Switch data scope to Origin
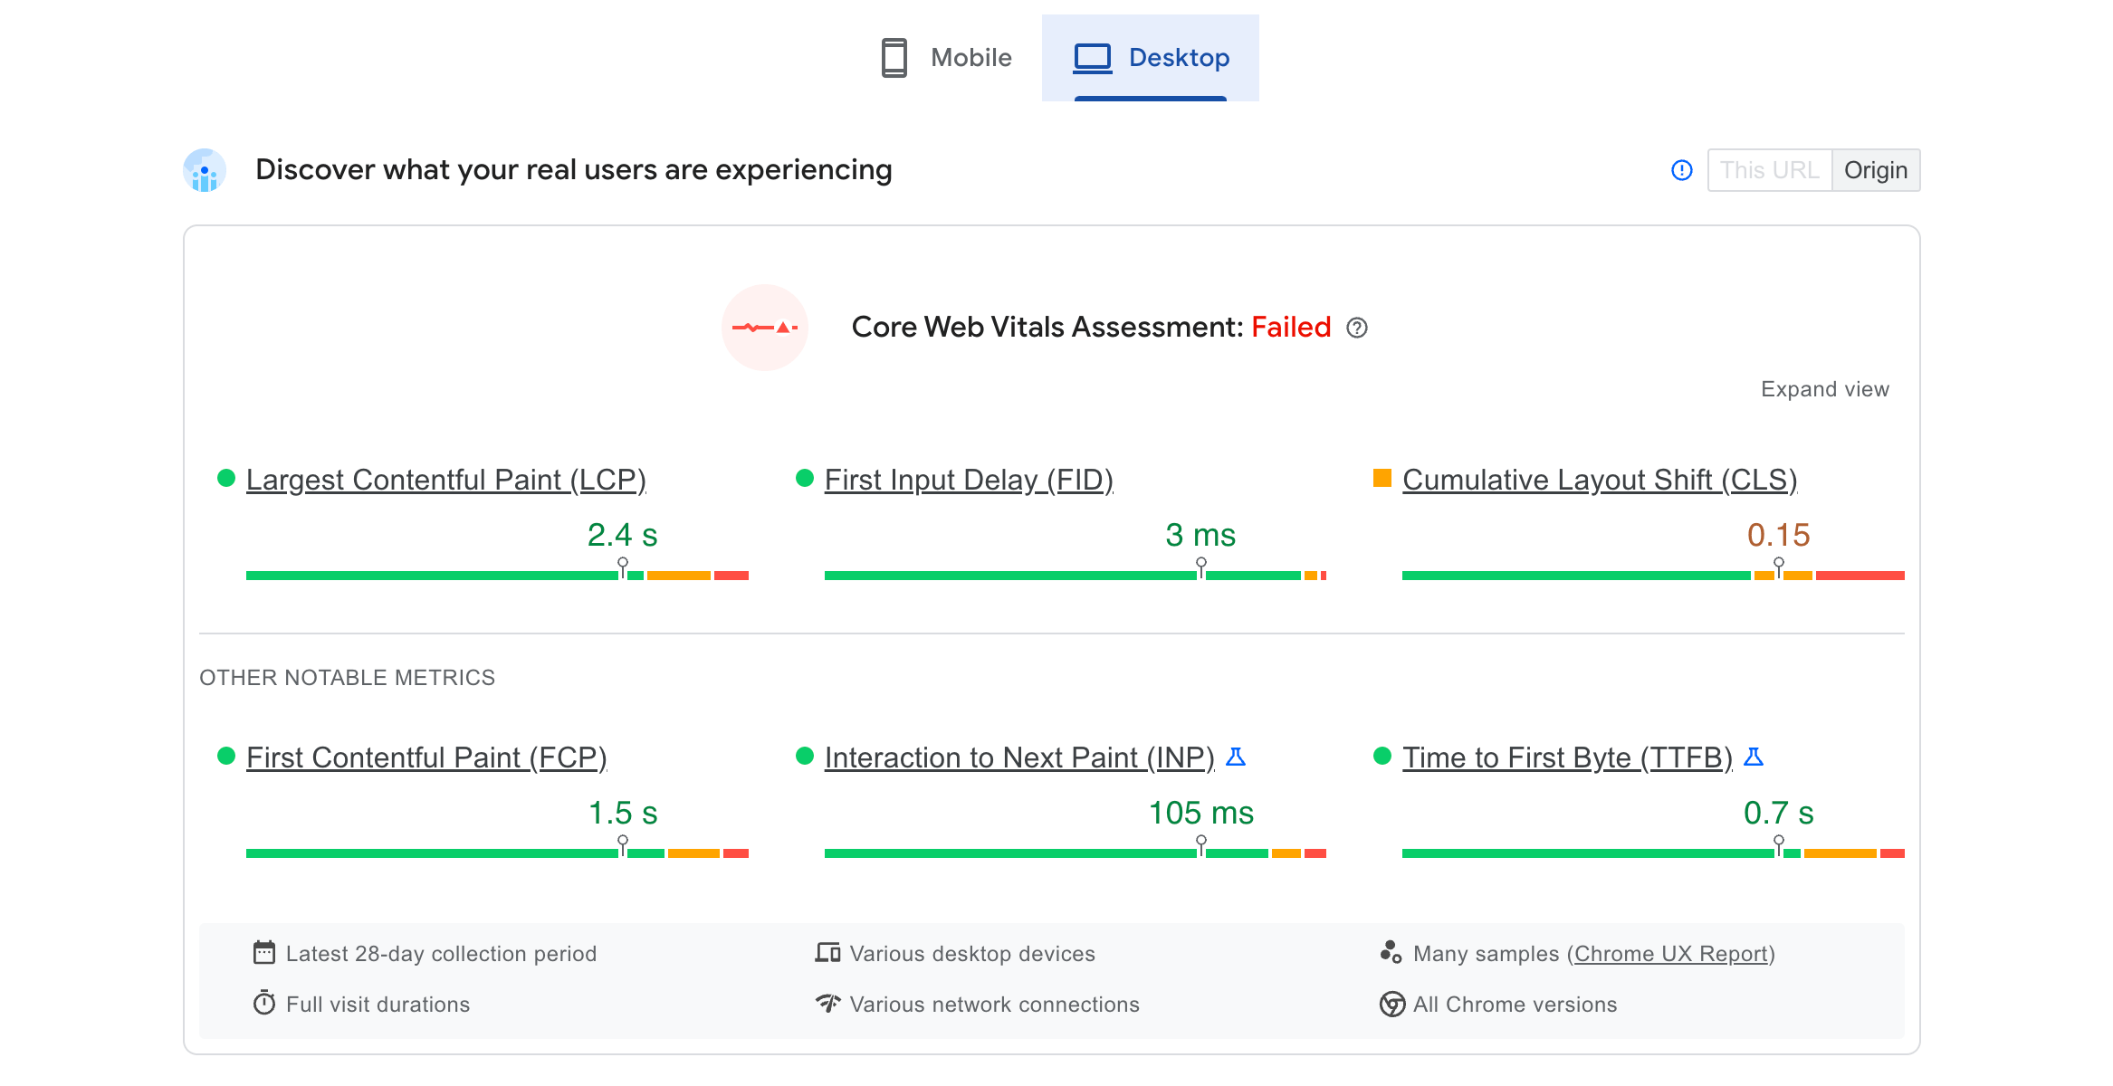The image size is (2113, 1086). [1876, 169]
